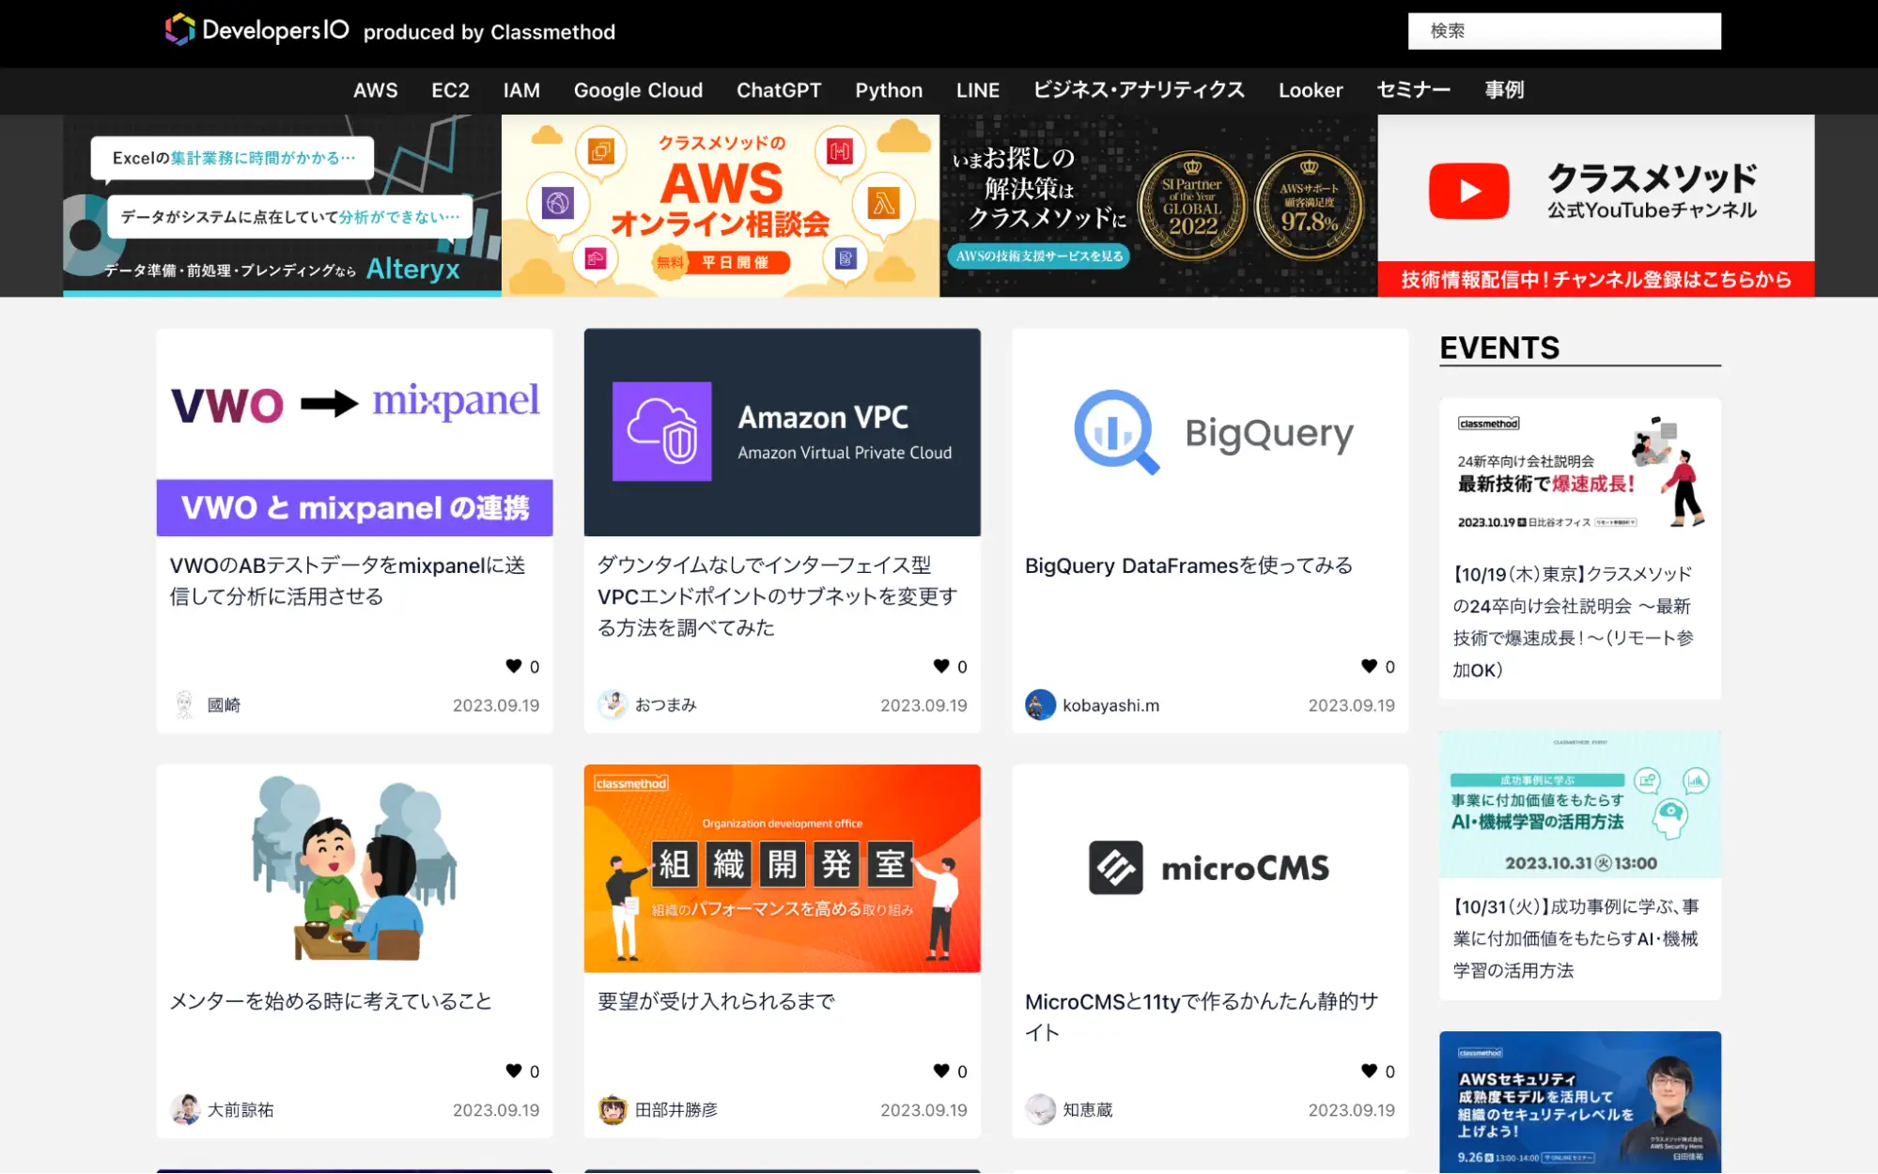
Task: Click produced by Classmethod header text
Action: click(489, 32)
